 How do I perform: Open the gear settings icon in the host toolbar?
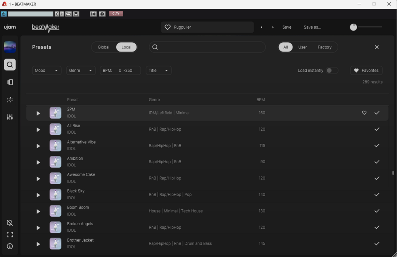[x=102, y=14]
